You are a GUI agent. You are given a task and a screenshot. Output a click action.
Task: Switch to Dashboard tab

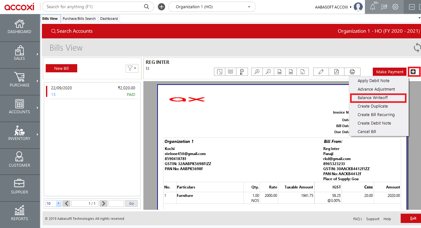(109, 19)
